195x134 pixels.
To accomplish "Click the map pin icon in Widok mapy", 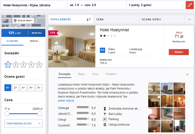I will [x=15, y=20].
